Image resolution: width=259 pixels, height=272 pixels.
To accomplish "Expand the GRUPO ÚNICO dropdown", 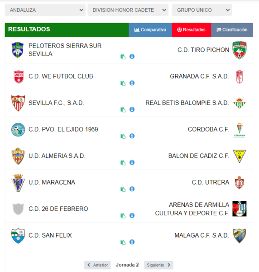I will point(202,10).
